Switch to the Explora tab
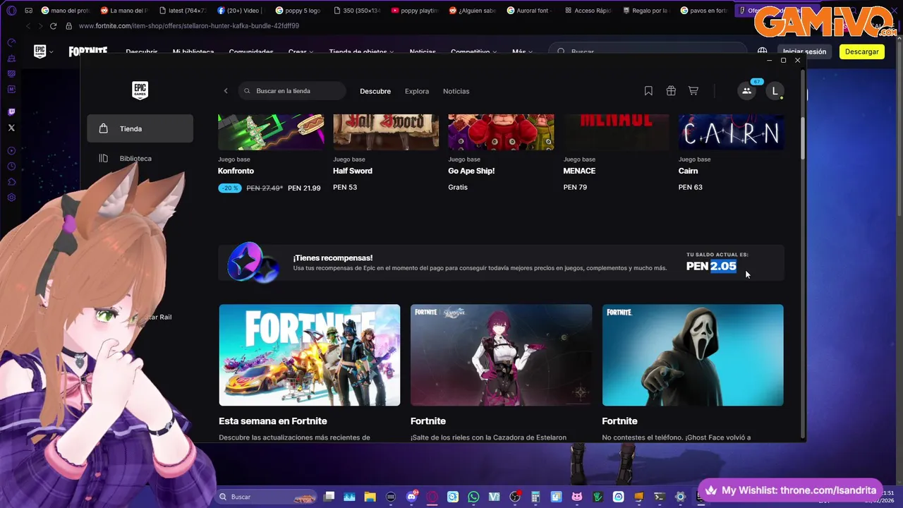Screen dimensions: 903x508 (417, 91)
